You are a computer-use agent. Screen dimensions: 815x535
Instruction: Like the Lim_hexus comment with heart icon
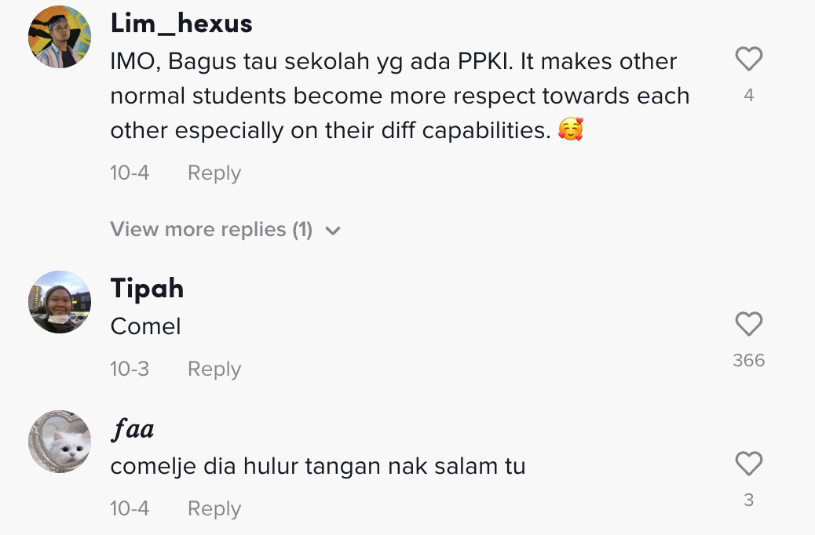coord(748,60)
